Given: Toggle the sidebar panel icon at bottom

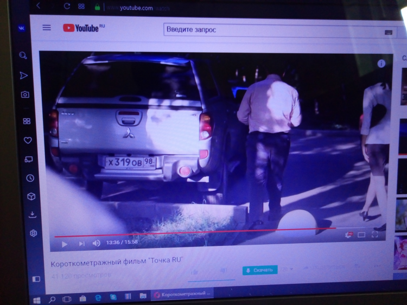Looking at the screenshot, I should click(x=36, y=279).
